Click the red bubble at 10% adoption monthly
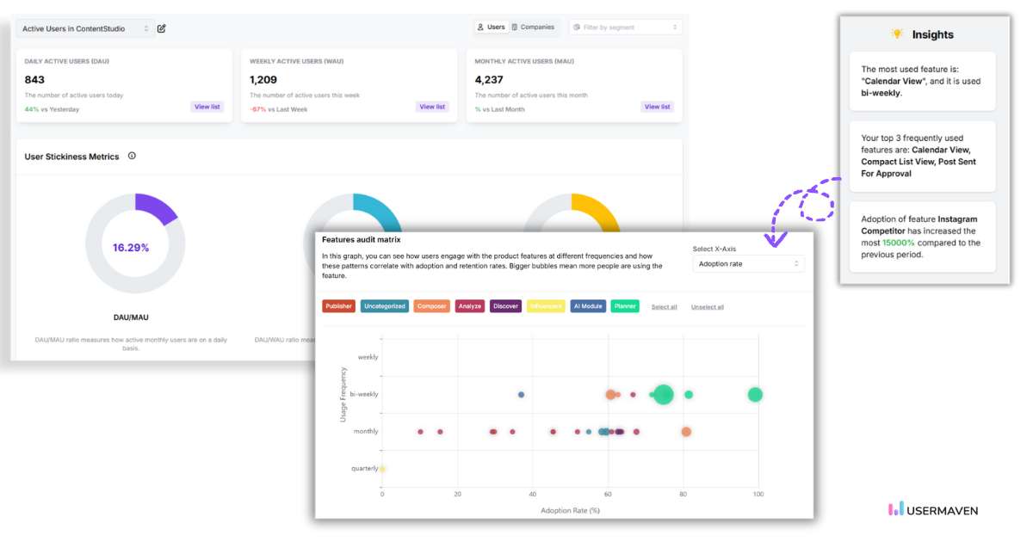This screenshot has width=1033, height=542. [x=420, y=432]
